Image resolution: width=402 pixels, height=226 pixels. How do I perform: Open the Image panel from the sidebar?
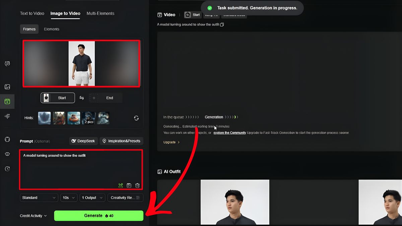pyautogui.click(x=7, y=86)
